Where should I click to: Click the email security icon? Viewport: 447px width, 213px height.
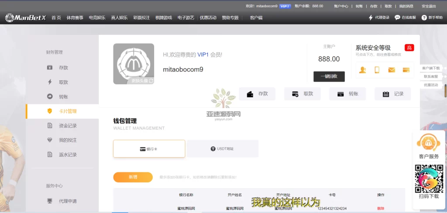pyautogui.click(x=392, y=70)
